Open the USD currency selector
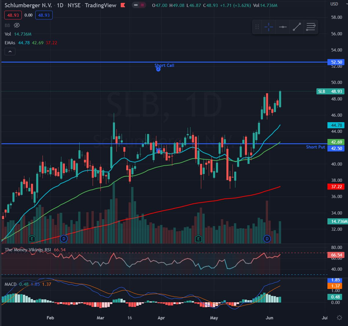Screen dimensions: 348x326 334,4
